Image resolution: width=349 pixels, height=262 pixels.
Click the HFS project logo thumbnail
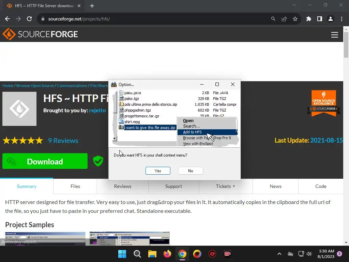click(19, 109)
